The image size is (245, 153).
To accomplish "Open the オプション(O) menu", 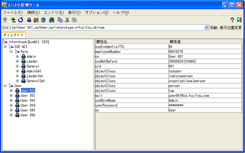I will coord(96,13).
